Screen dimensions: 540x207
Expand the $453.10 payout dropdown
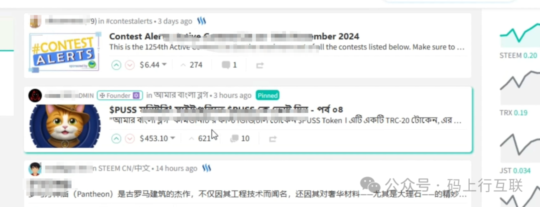157,138
